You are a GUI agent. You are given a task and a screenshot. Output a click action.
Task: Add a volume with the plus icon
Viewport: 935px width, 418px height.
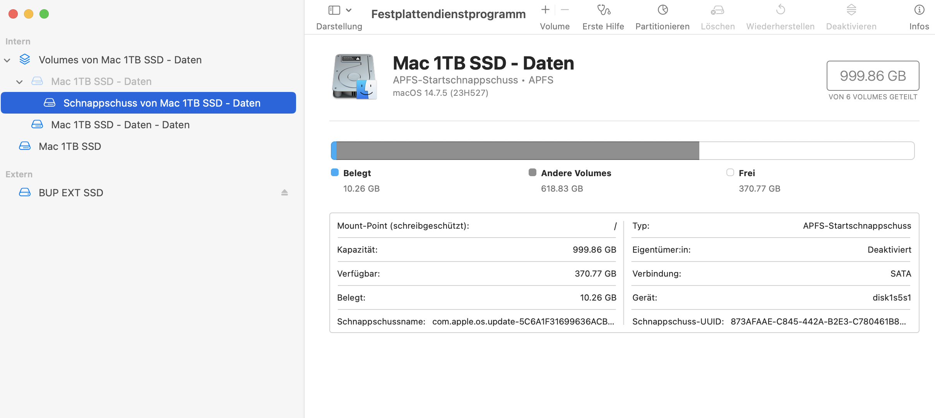coord(545,10)
